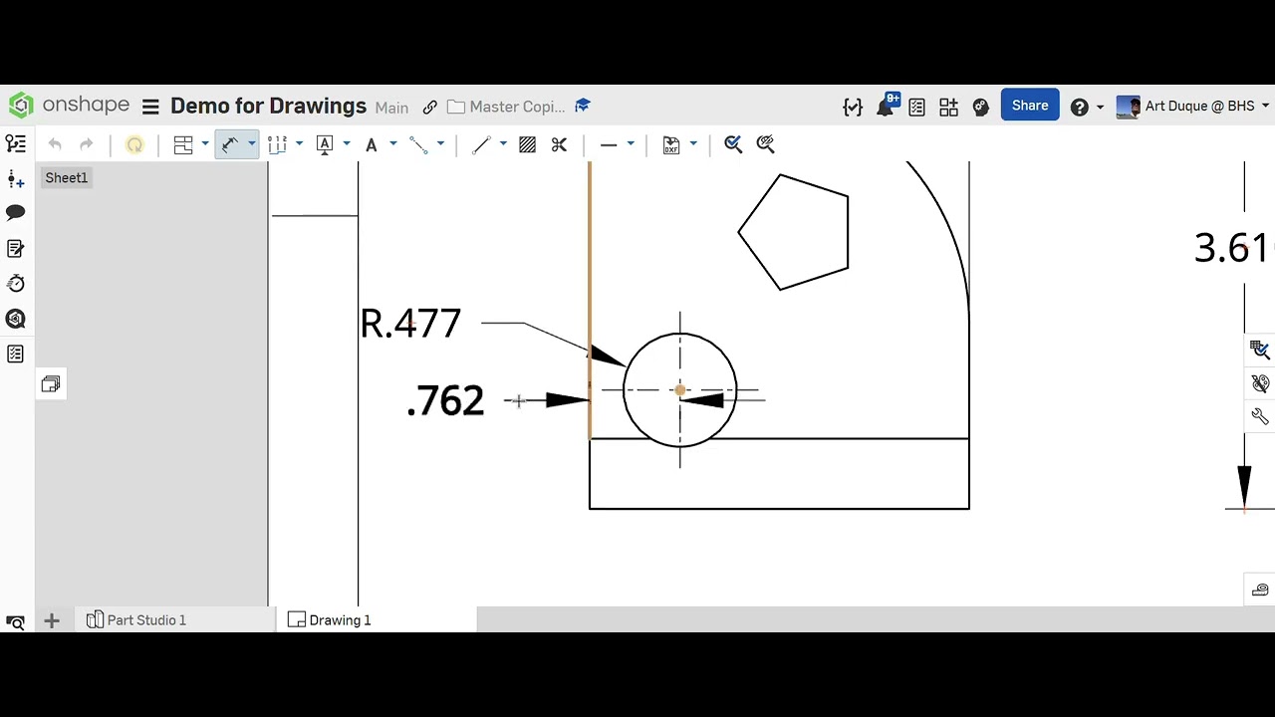
Task: Select the centerline tool
Action: (x=419, y=144)
